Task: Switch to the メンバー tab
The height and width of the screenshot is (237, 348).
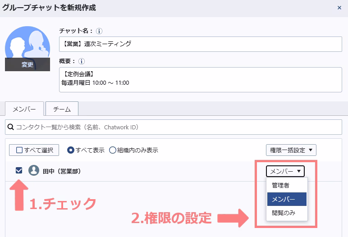Action: pyautogui.click(x=24, y=109)
